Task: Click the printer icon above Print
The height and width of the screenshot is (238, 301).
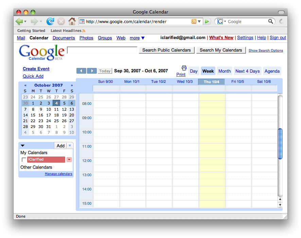Action: (x=184, y=68)
